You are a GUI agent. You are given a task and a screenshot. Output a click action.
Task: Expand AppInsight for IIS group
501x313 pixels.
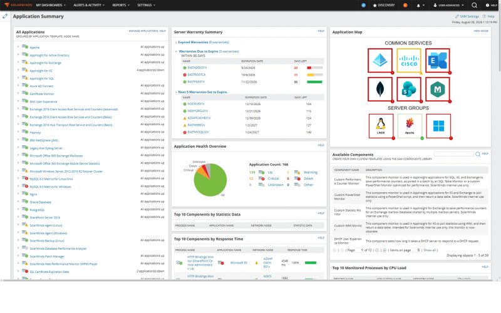click(x=18, y=70)
